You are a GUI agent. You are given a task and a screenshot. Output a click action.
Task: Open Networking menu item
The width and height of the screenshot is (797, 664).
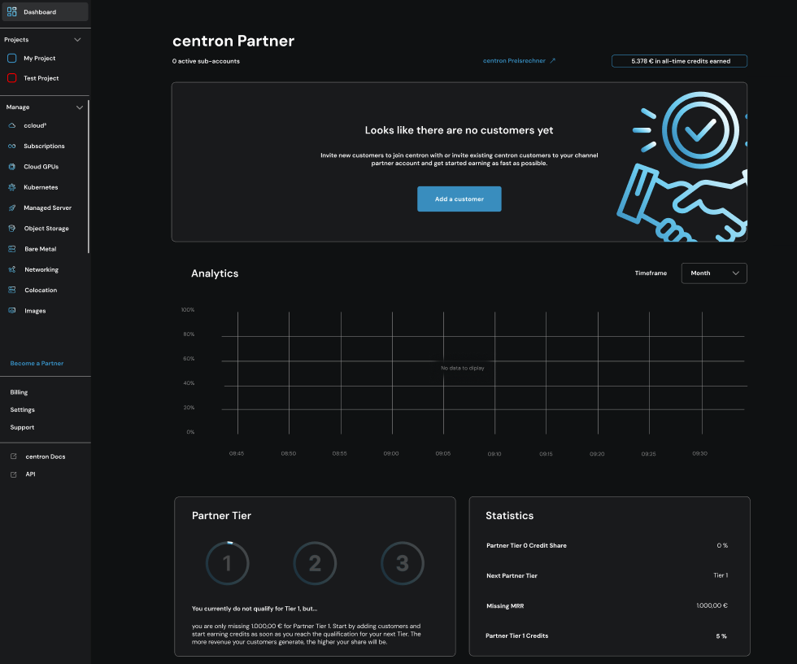[x=41, y=269]
